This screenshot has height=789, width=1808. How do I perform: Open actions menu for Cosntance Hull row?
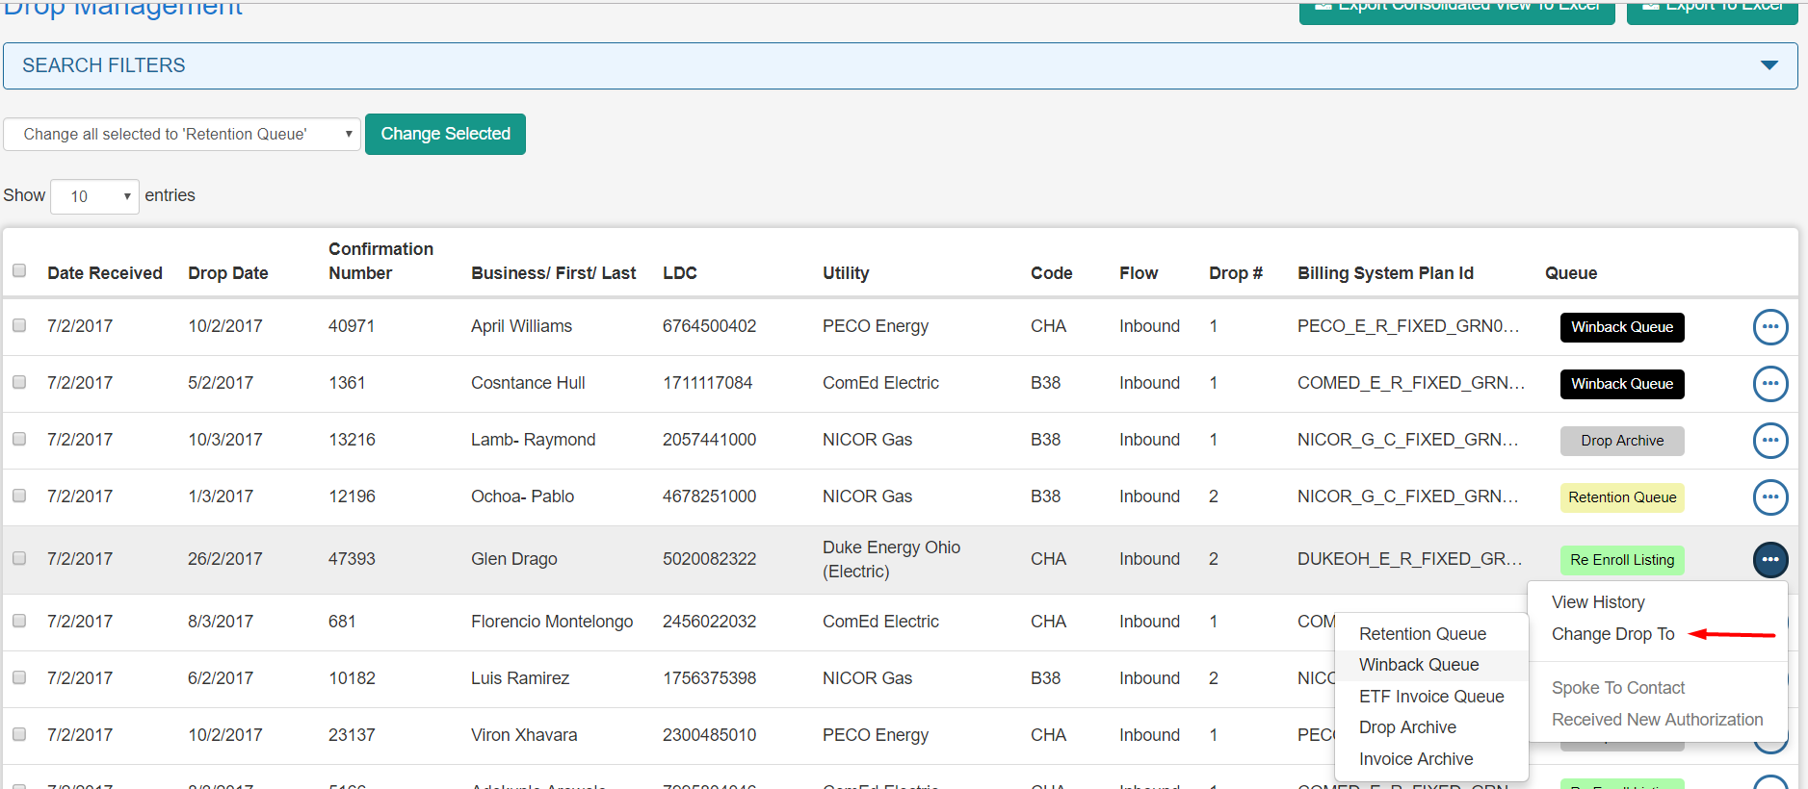click(x=1770, y=384)
